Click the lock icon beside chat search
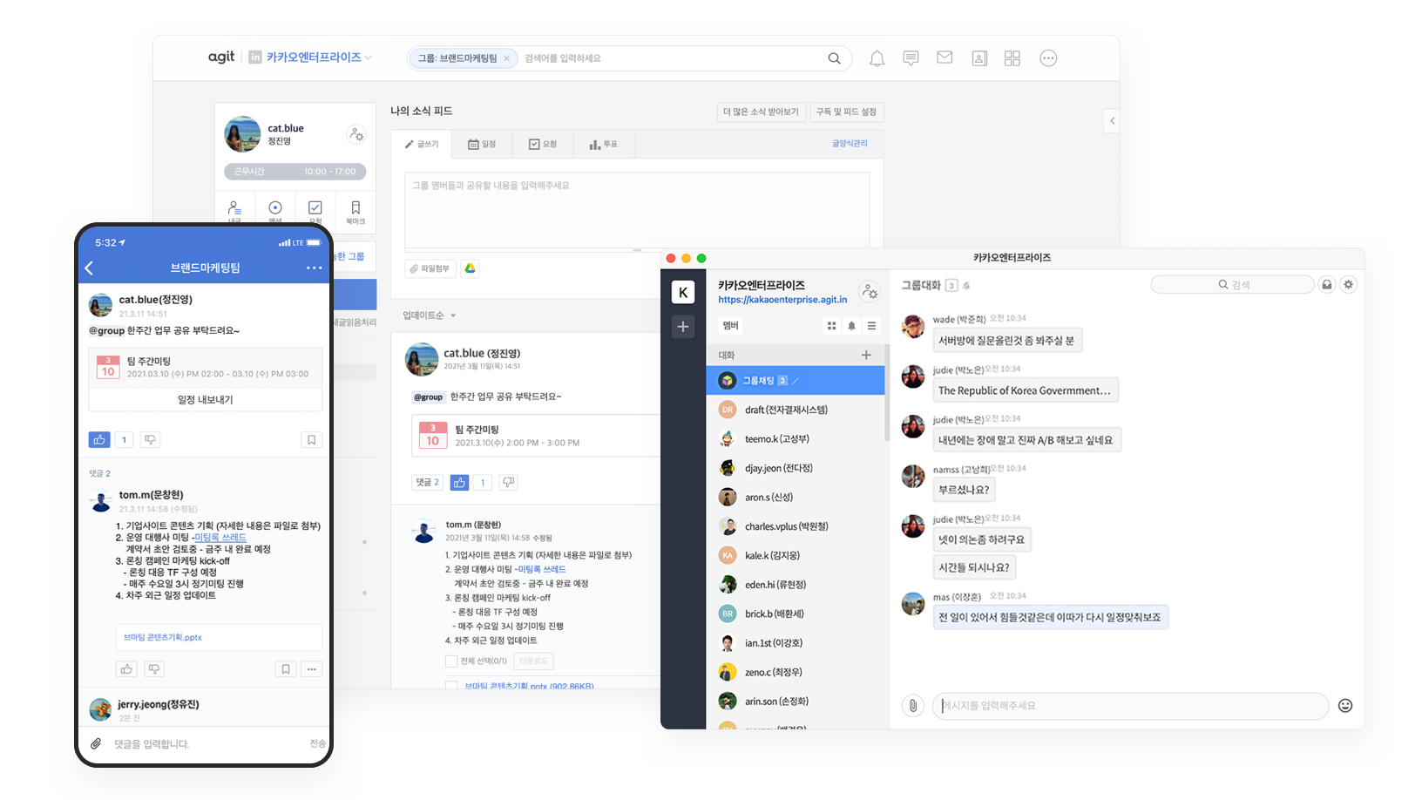 pyautogui.click(x=1327, y=285)
